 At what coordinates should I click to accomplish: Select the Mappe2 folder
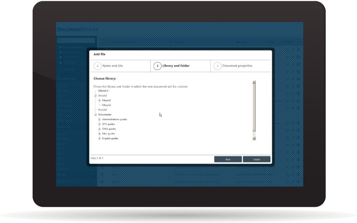tap(106, 105)
